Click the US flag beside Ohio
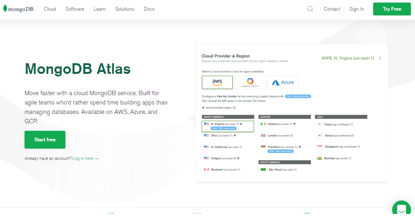415x217 pixels. click(206, 135)
